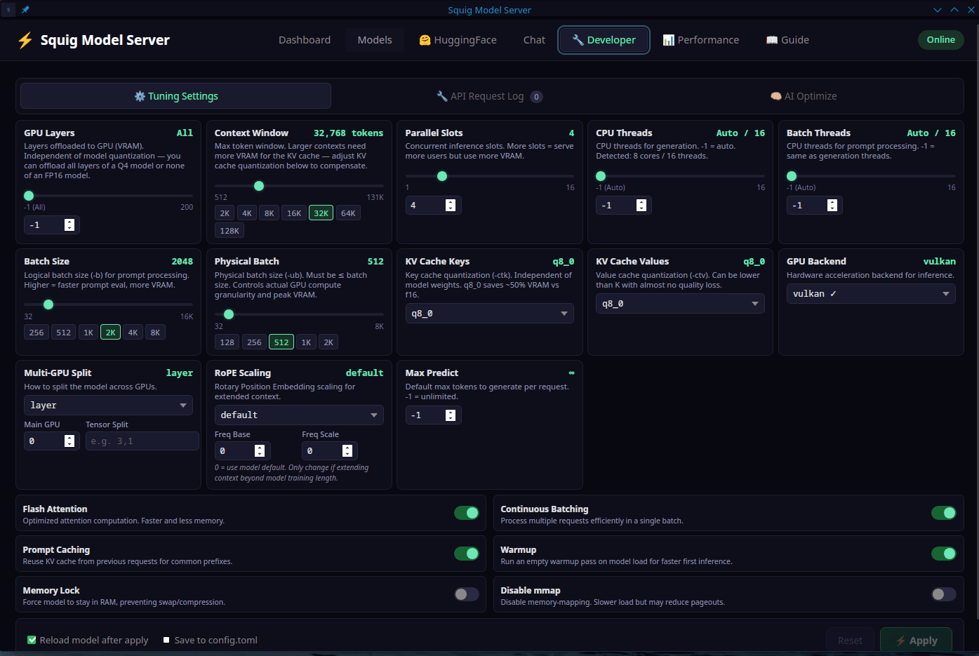Select the 64K context preset

(348, 213)
